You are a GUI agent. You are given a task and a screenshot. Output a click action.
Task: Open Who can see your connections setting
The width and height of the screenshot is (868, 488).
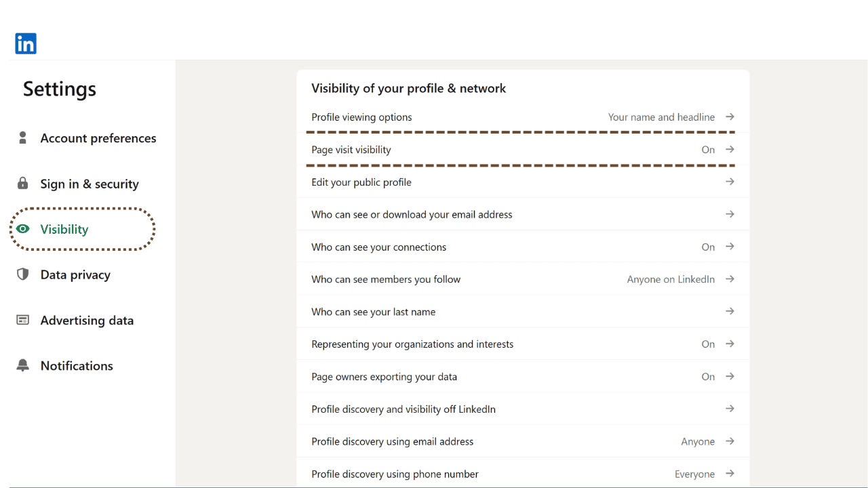(x=378, y=247)
